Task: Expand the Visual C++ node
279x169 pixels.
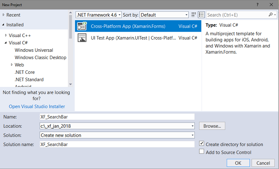Action: 6,35
